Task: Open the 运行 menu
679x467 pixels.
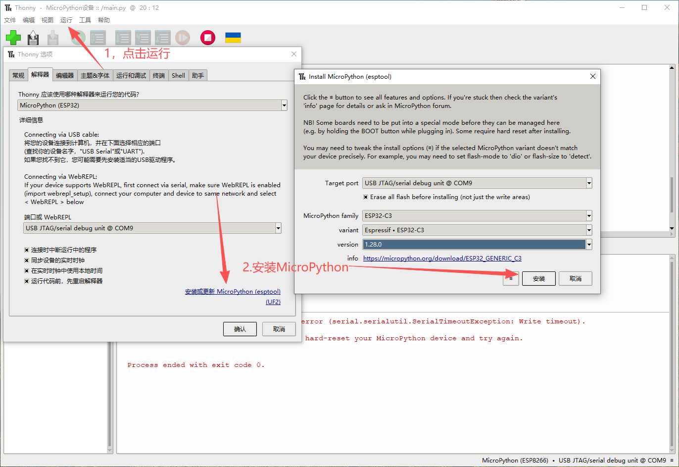Action: [x=66, y=20]
